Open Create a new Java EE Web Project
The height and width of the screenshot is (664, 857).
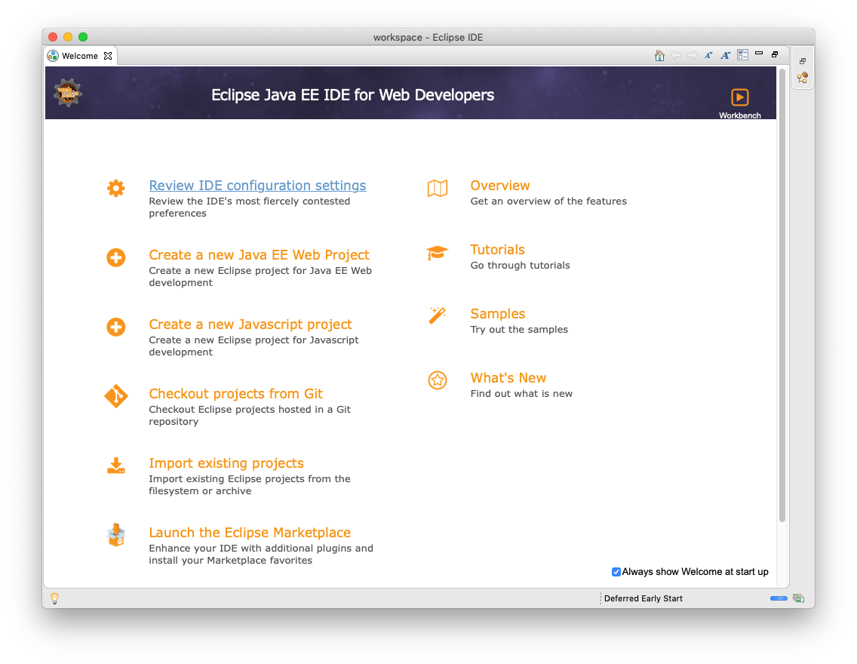click(x=259, y=255)
